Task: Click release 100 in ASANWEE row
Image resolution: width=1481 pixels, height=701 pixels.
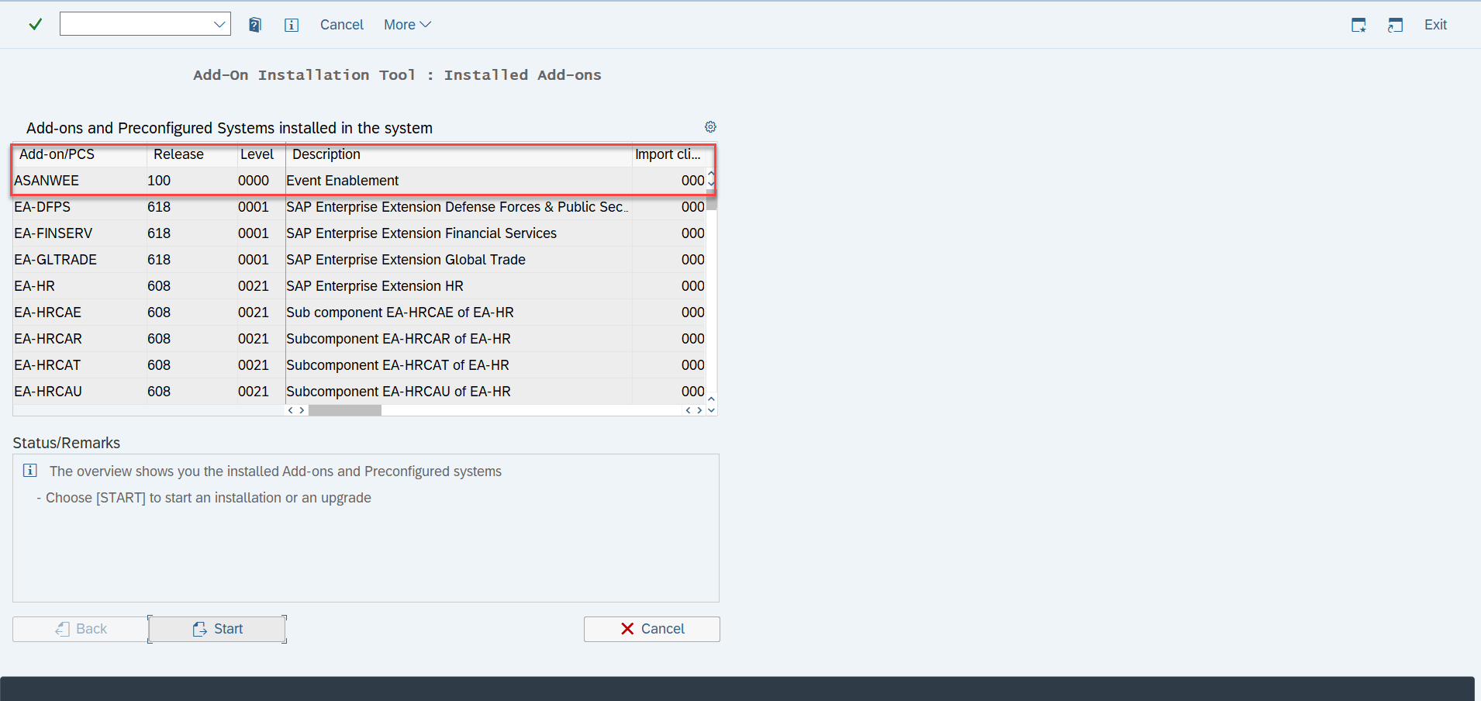Action: click(159, 181)
